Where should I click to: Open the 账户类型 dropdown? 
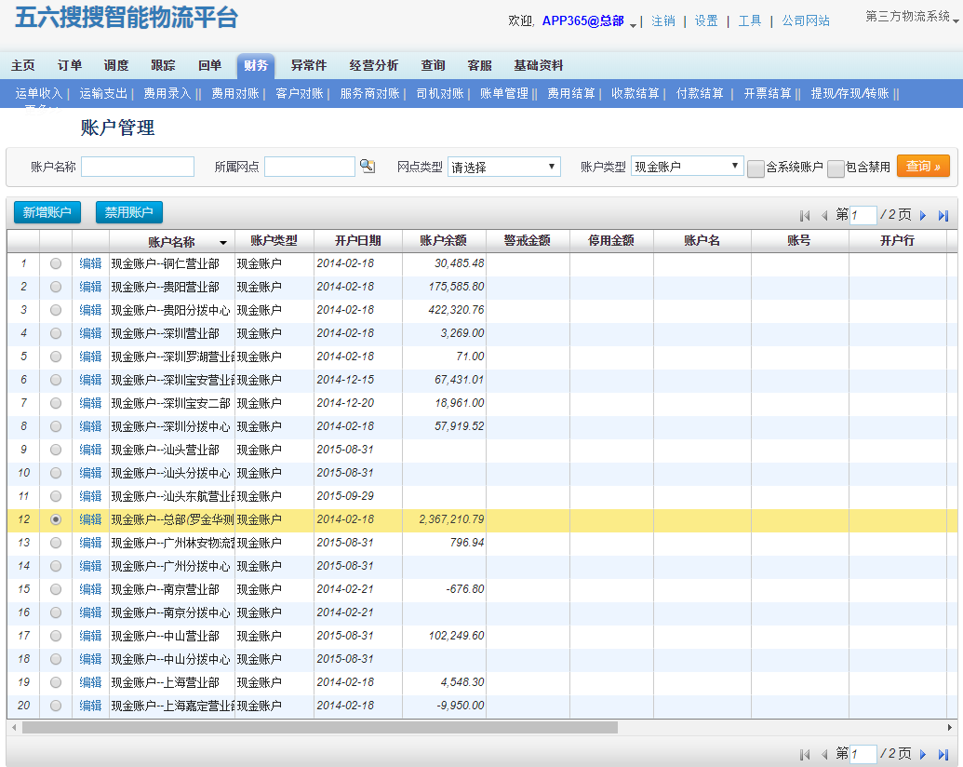pos(688,166)
